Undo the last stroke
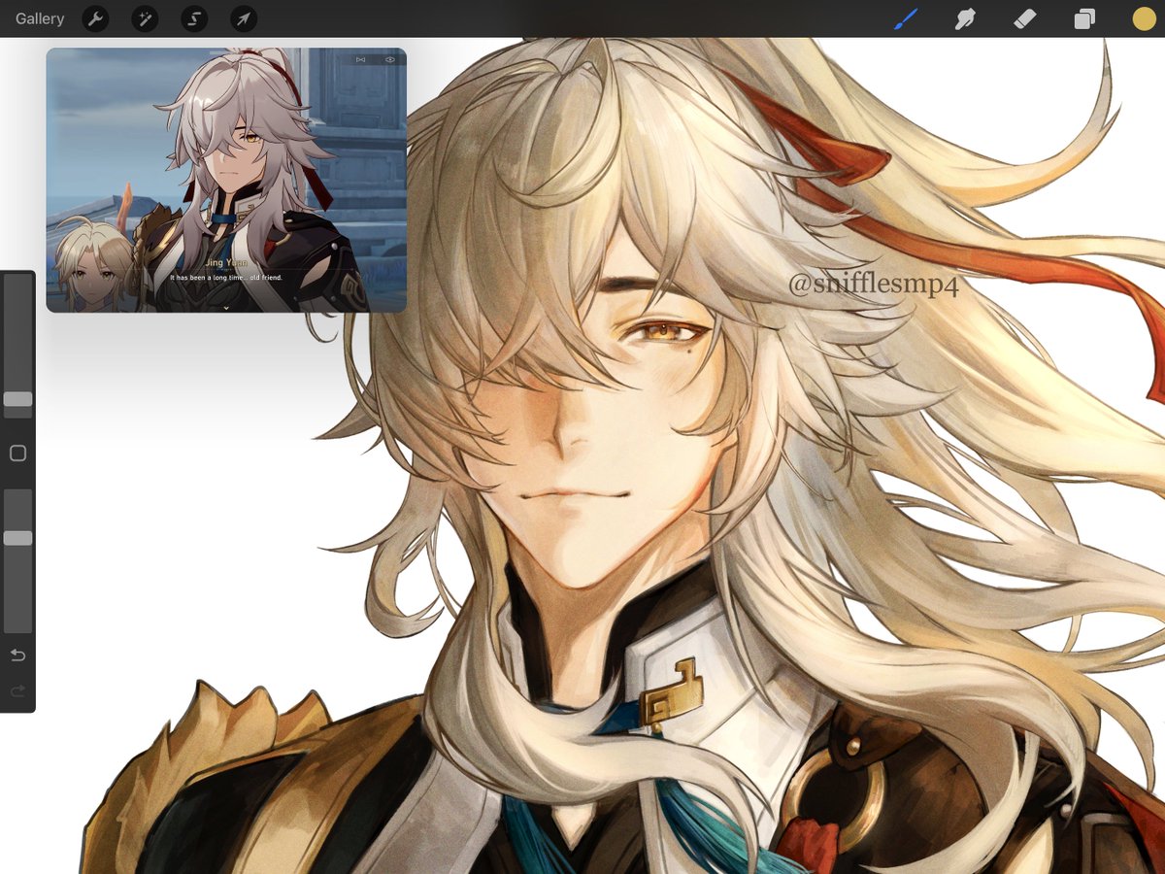The image size is (1165, 874). [x=17, y=655]
